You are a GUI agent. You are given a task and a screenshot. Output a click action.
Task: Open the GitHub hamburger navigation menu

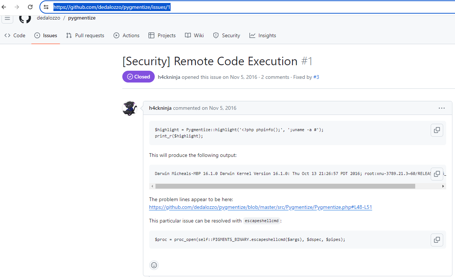point(7,18)
